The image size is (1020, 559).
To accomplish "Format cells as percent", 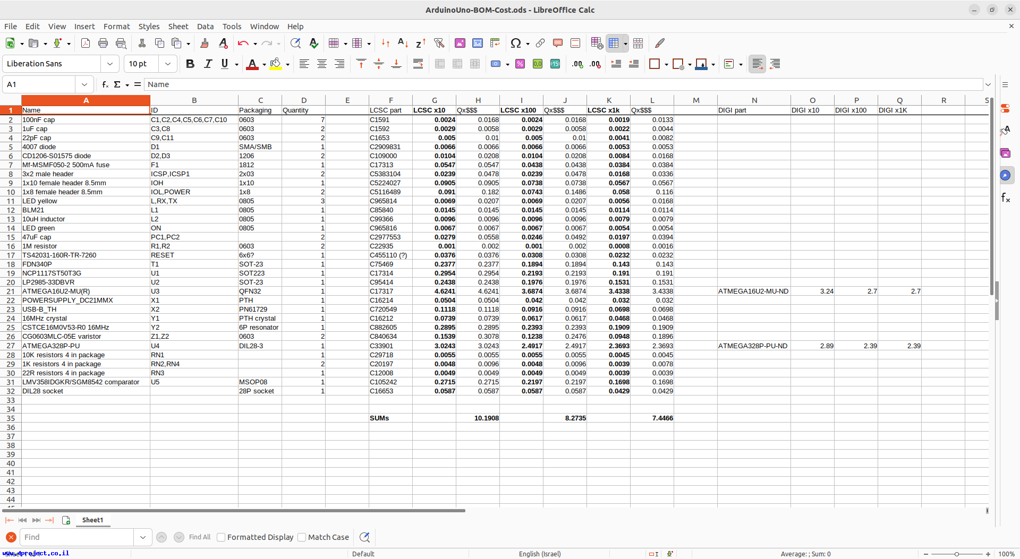I will 520,64.
